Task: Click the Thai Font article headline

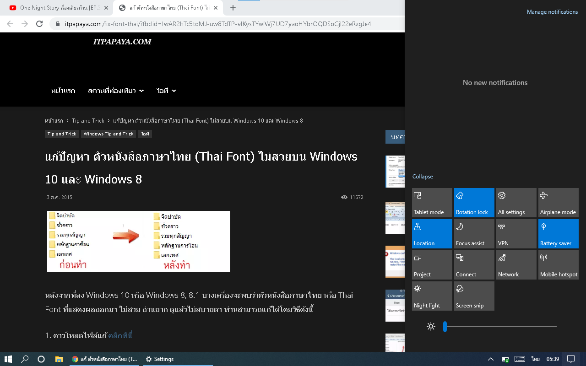Action: [201, 168]
